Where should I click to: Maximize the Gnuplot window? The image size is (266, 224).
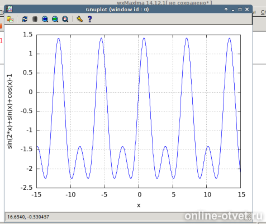tap(240, 10)
